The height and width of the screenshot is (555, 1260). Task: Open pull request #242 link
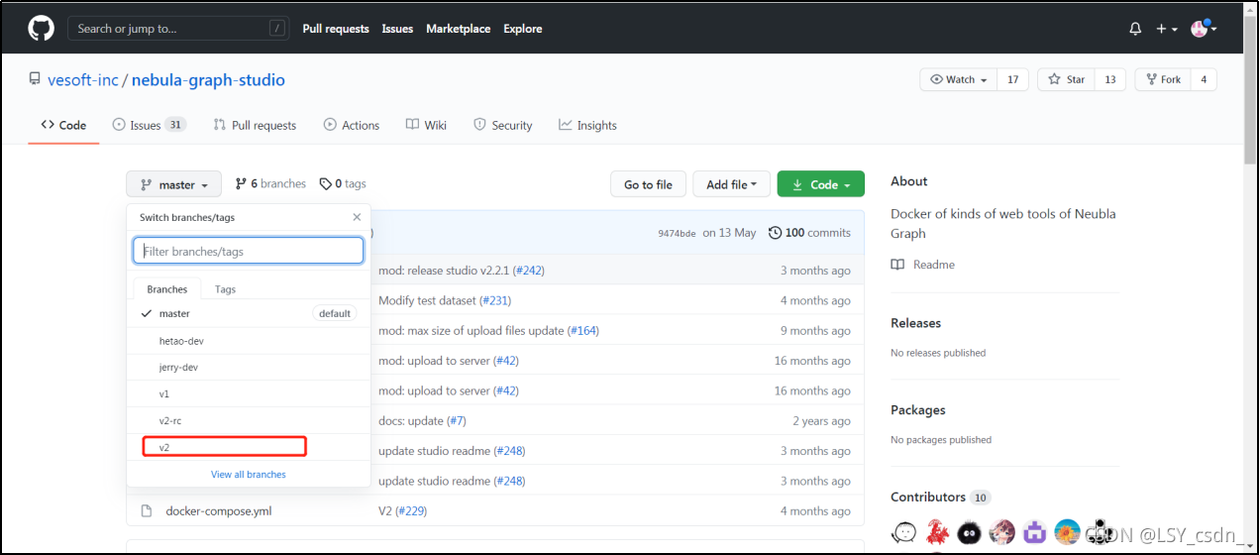click(x=531, y=271)
